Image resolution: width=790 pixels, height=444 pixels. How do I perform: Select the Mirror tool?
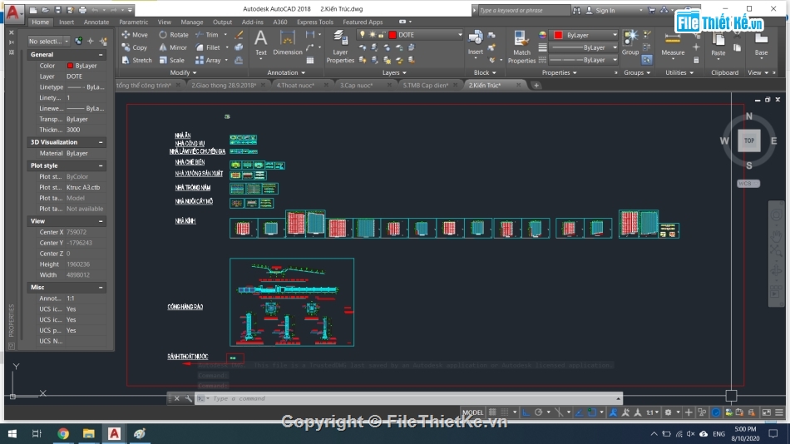[173, 47]
